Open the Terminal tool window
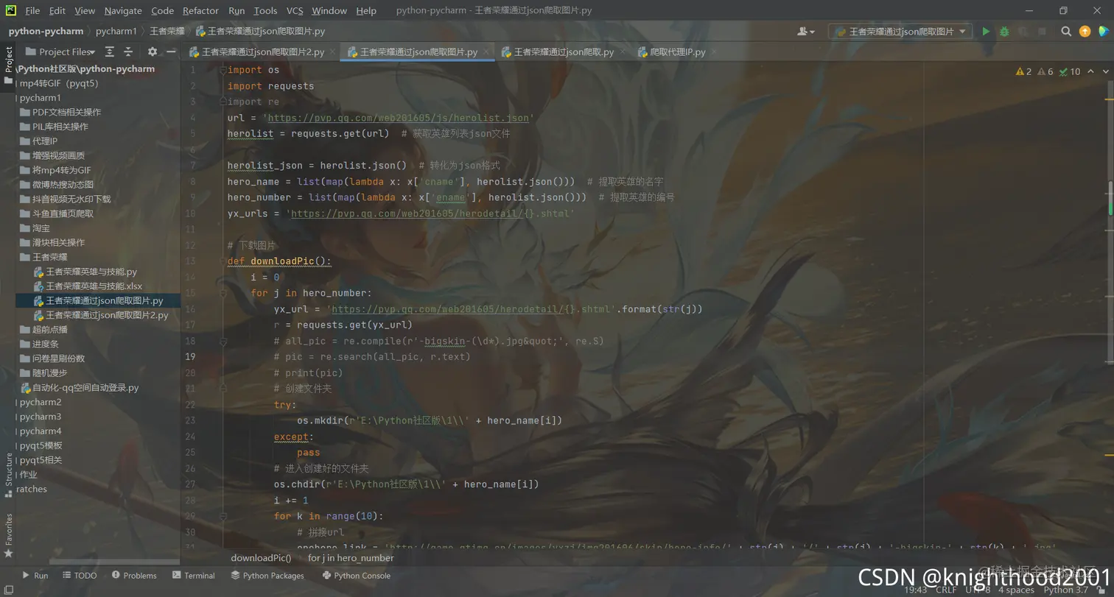This screenshot has height=597, width=1114. (194, 576)
